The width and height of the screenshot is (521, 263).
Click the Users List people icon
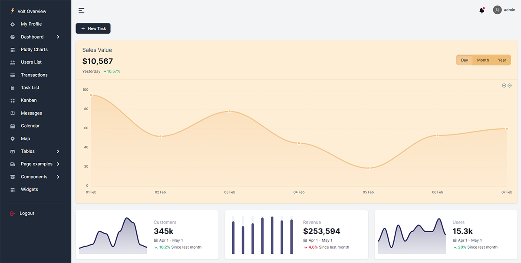13,62
